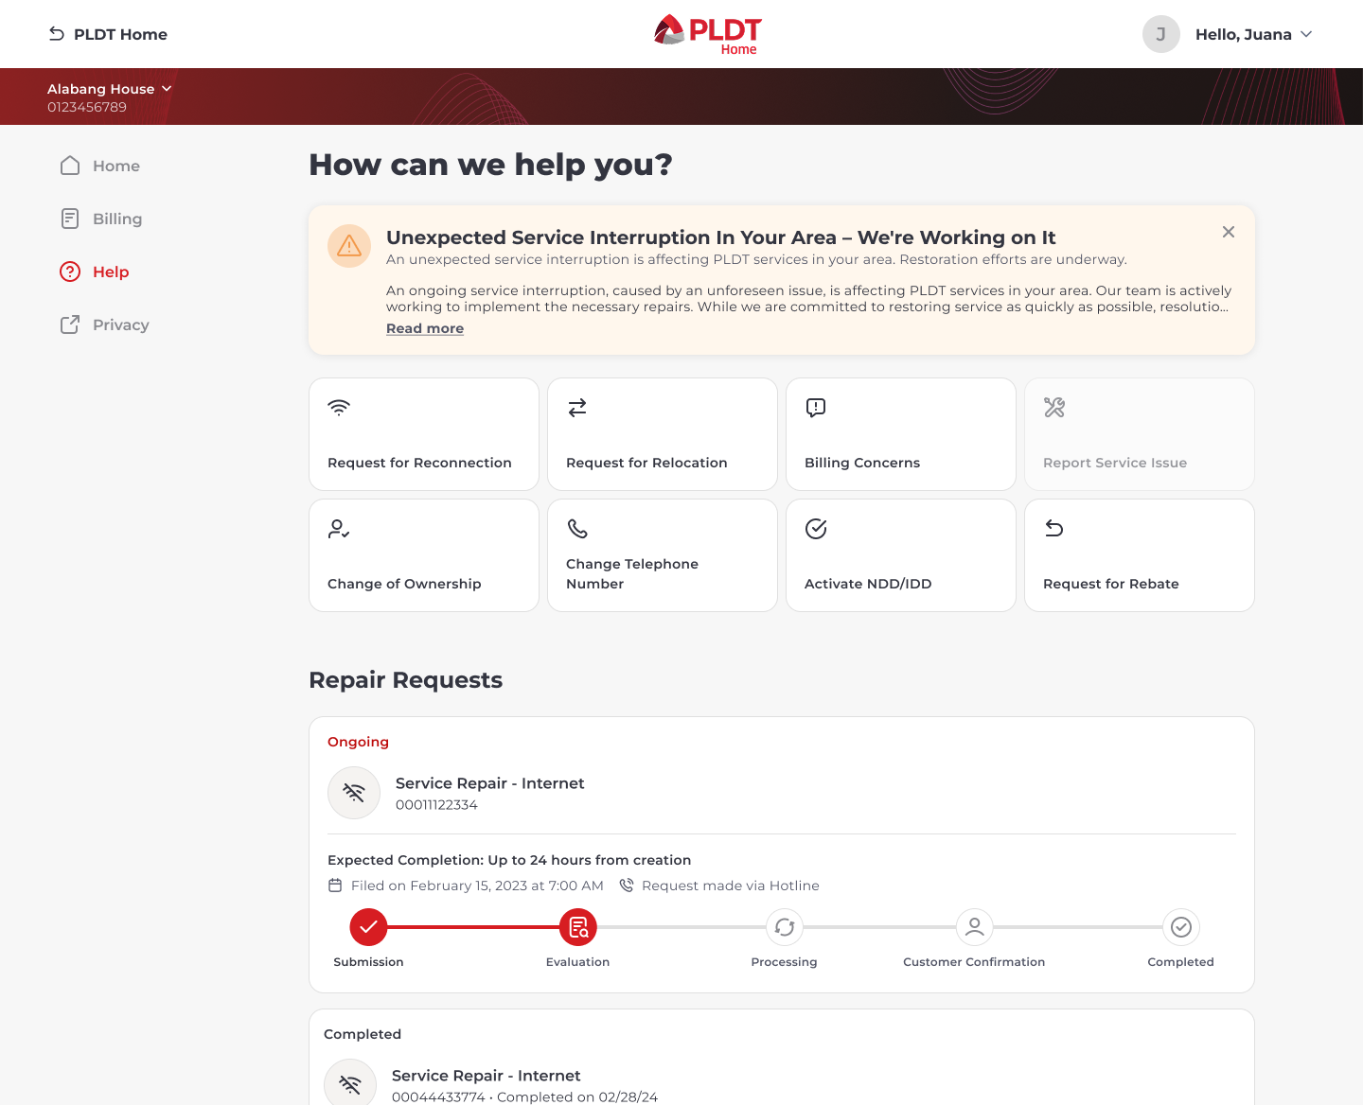
Task: Click the Ongoing status label
Action: point(358,742)
